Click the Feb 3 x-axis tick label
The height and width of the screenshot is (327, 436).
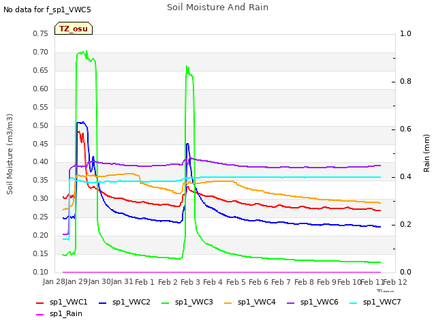click(190, 282)
